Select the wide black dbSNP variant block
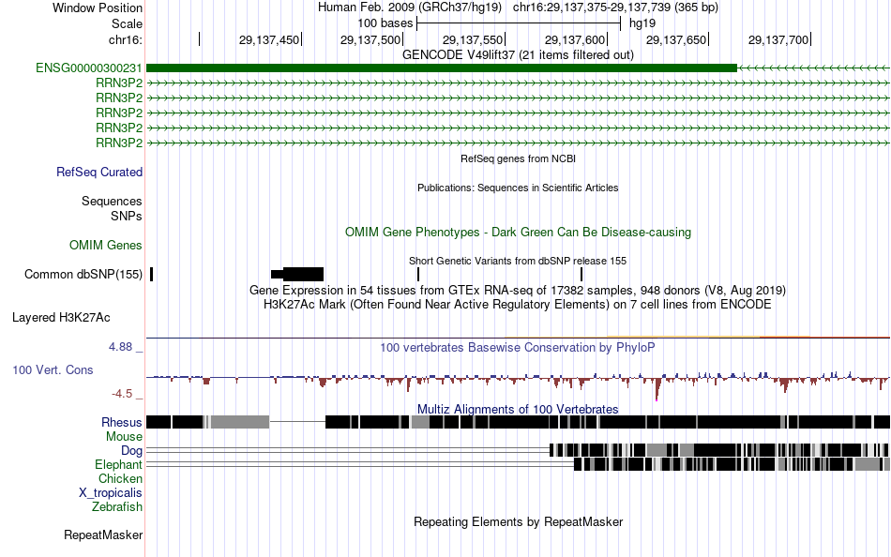891x557 pixels. (297, 275)
